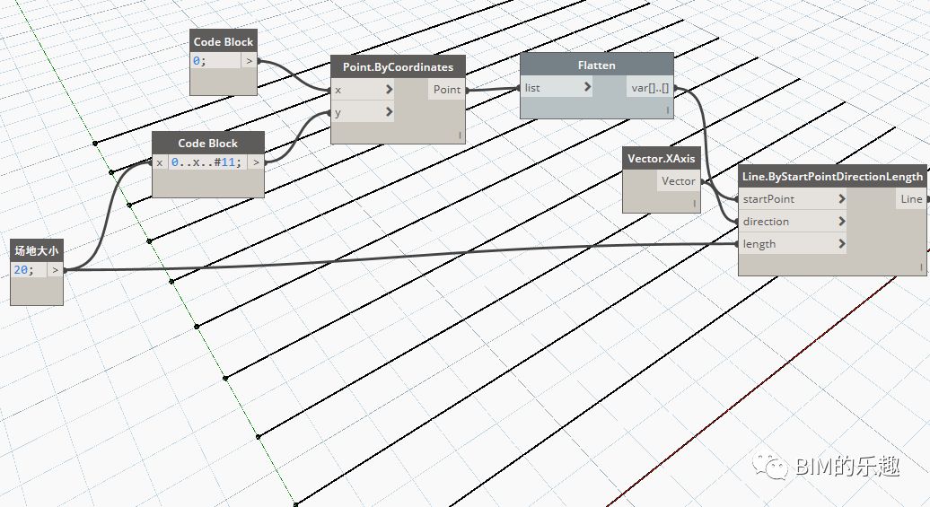Select the Vector.XAxis node header
This screenshot has width=930, height=507.
pos(662,158)
